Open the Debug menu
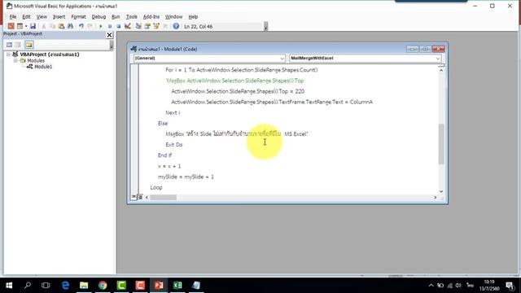Screen dimensions: 521x293 99,16
